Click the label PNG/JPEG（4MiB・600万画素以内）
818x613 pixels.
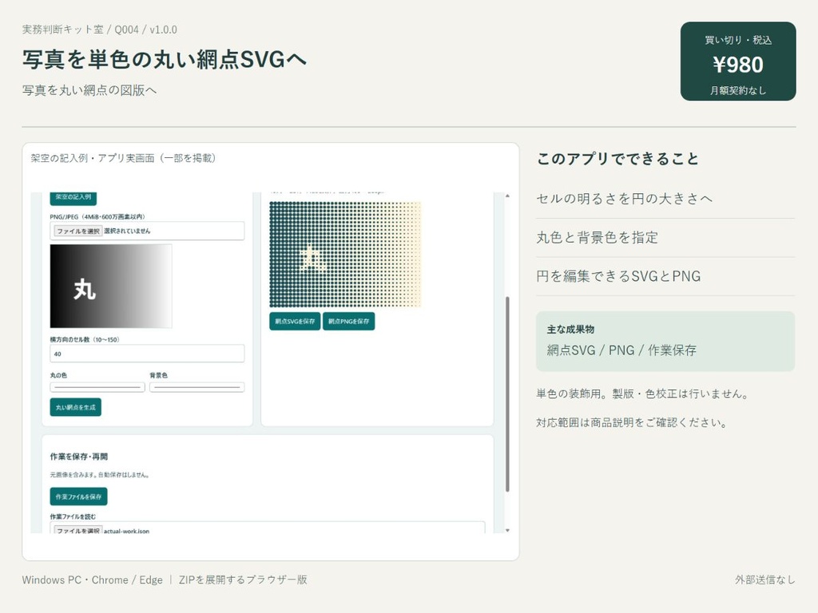[x=97, y=217]
